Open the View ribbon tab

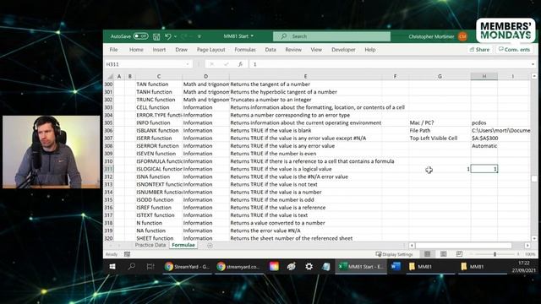[316, 50]
